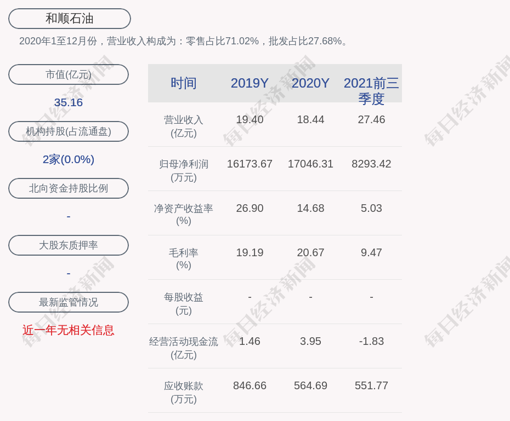Image resolution: width=510 pixels, height=421 pixels.
Task: Select the 2019Y column header
Action: tap(250, 83)
